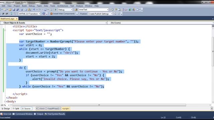Click the tag navigator right arrow
Image resolution: width=214 pixels, height=120 pixels.
pos(212,109)
